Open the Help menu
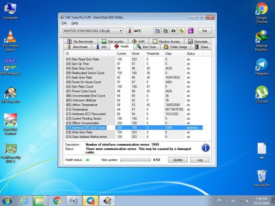The height and width of the screenshot is (206, 275). click(75, 23)
